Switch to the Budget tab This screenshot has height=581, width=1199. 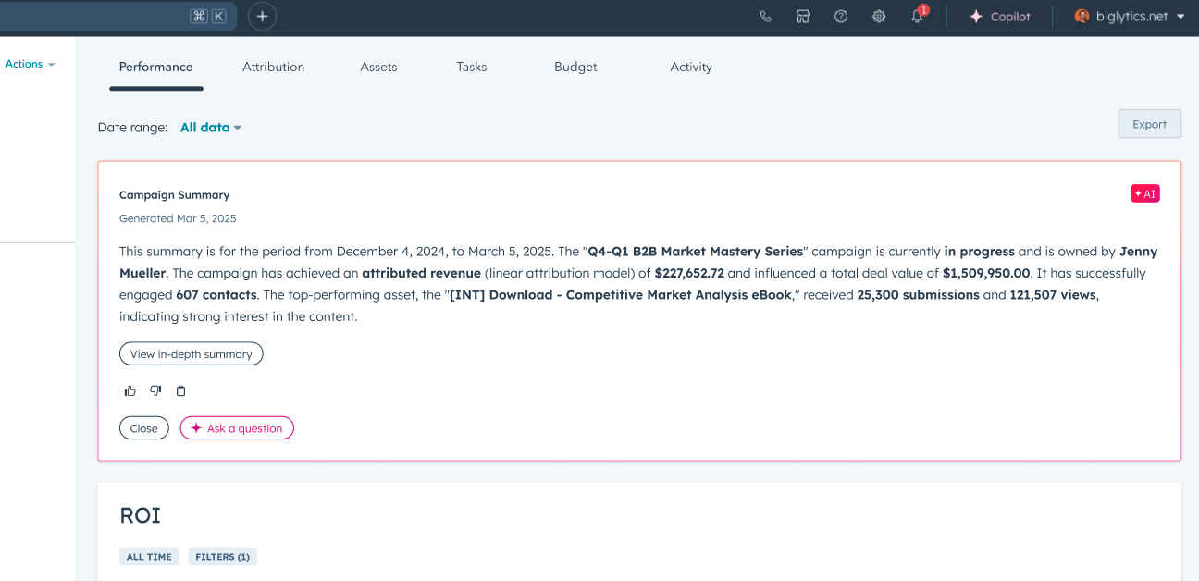tap(575, 67)
